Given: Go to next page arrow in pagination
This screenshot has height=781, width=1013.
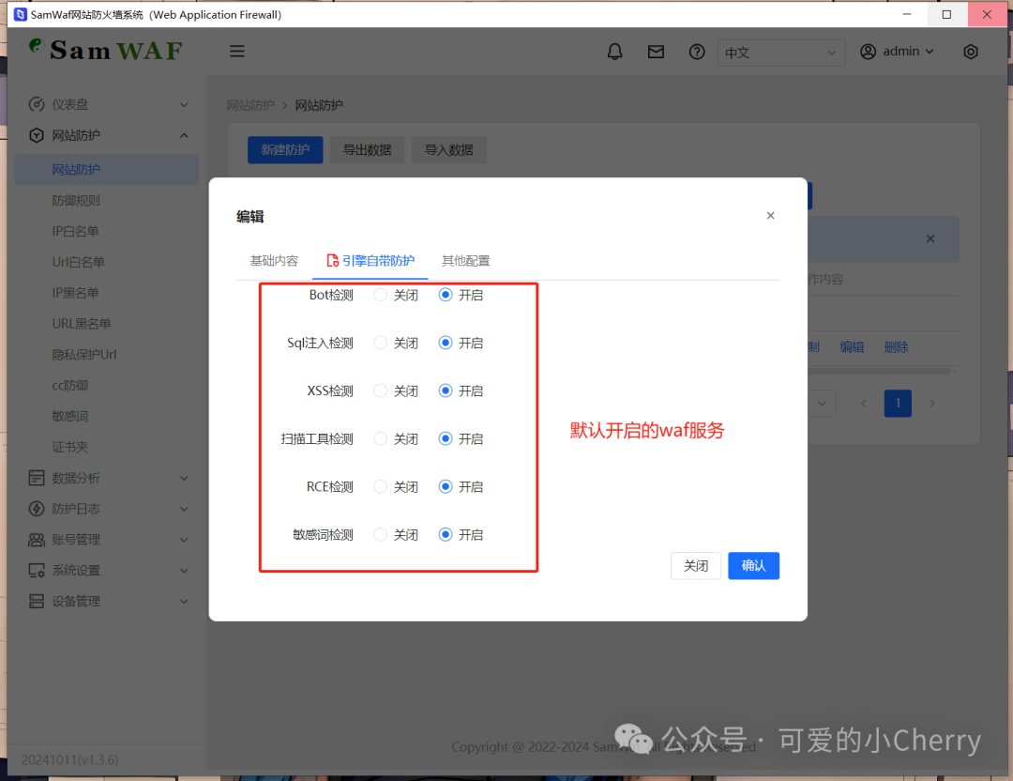Looking at the screenshot, I should 931,404.
